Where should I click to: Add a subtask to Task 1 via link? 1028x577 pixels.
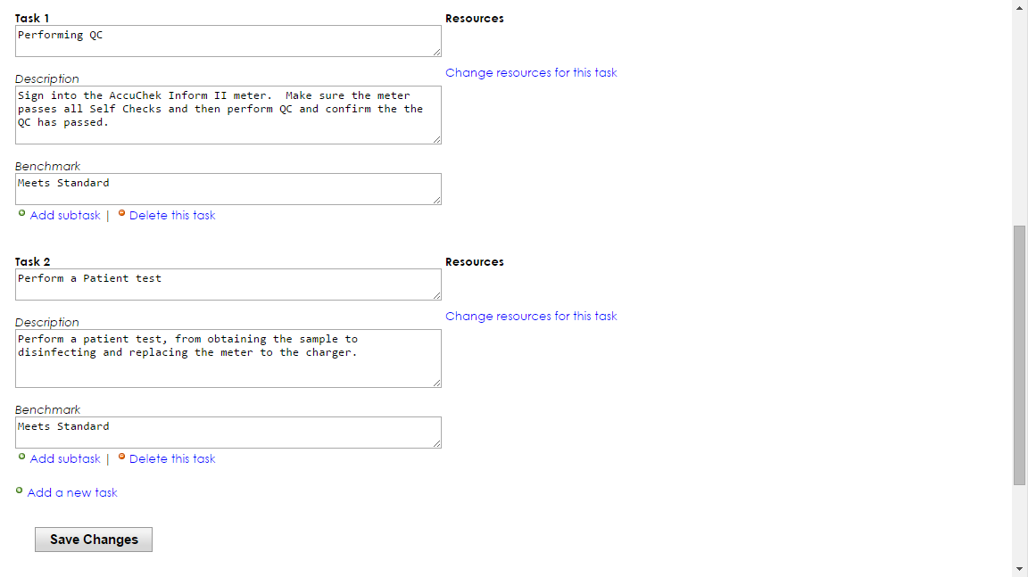65,216
